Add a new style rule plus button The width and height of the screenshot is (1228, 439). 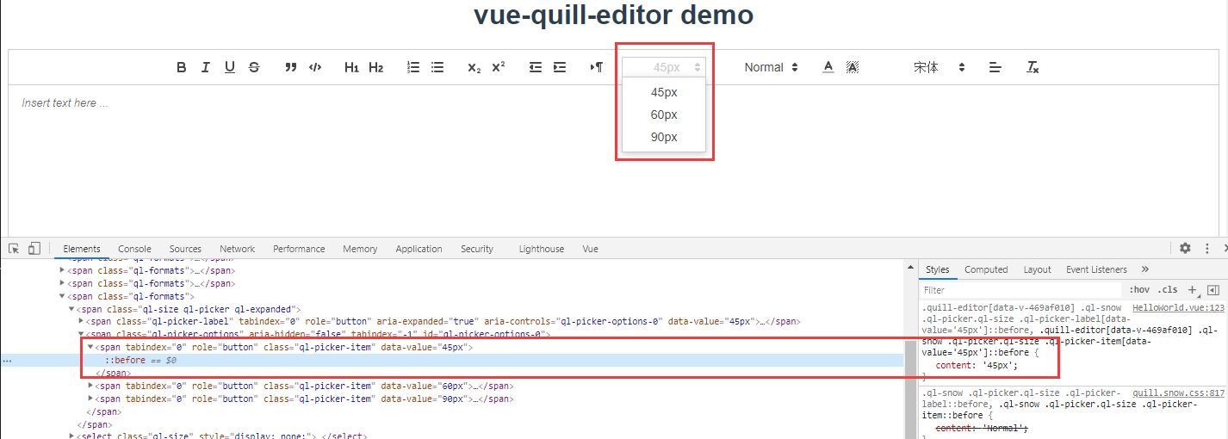point(1192,290)
